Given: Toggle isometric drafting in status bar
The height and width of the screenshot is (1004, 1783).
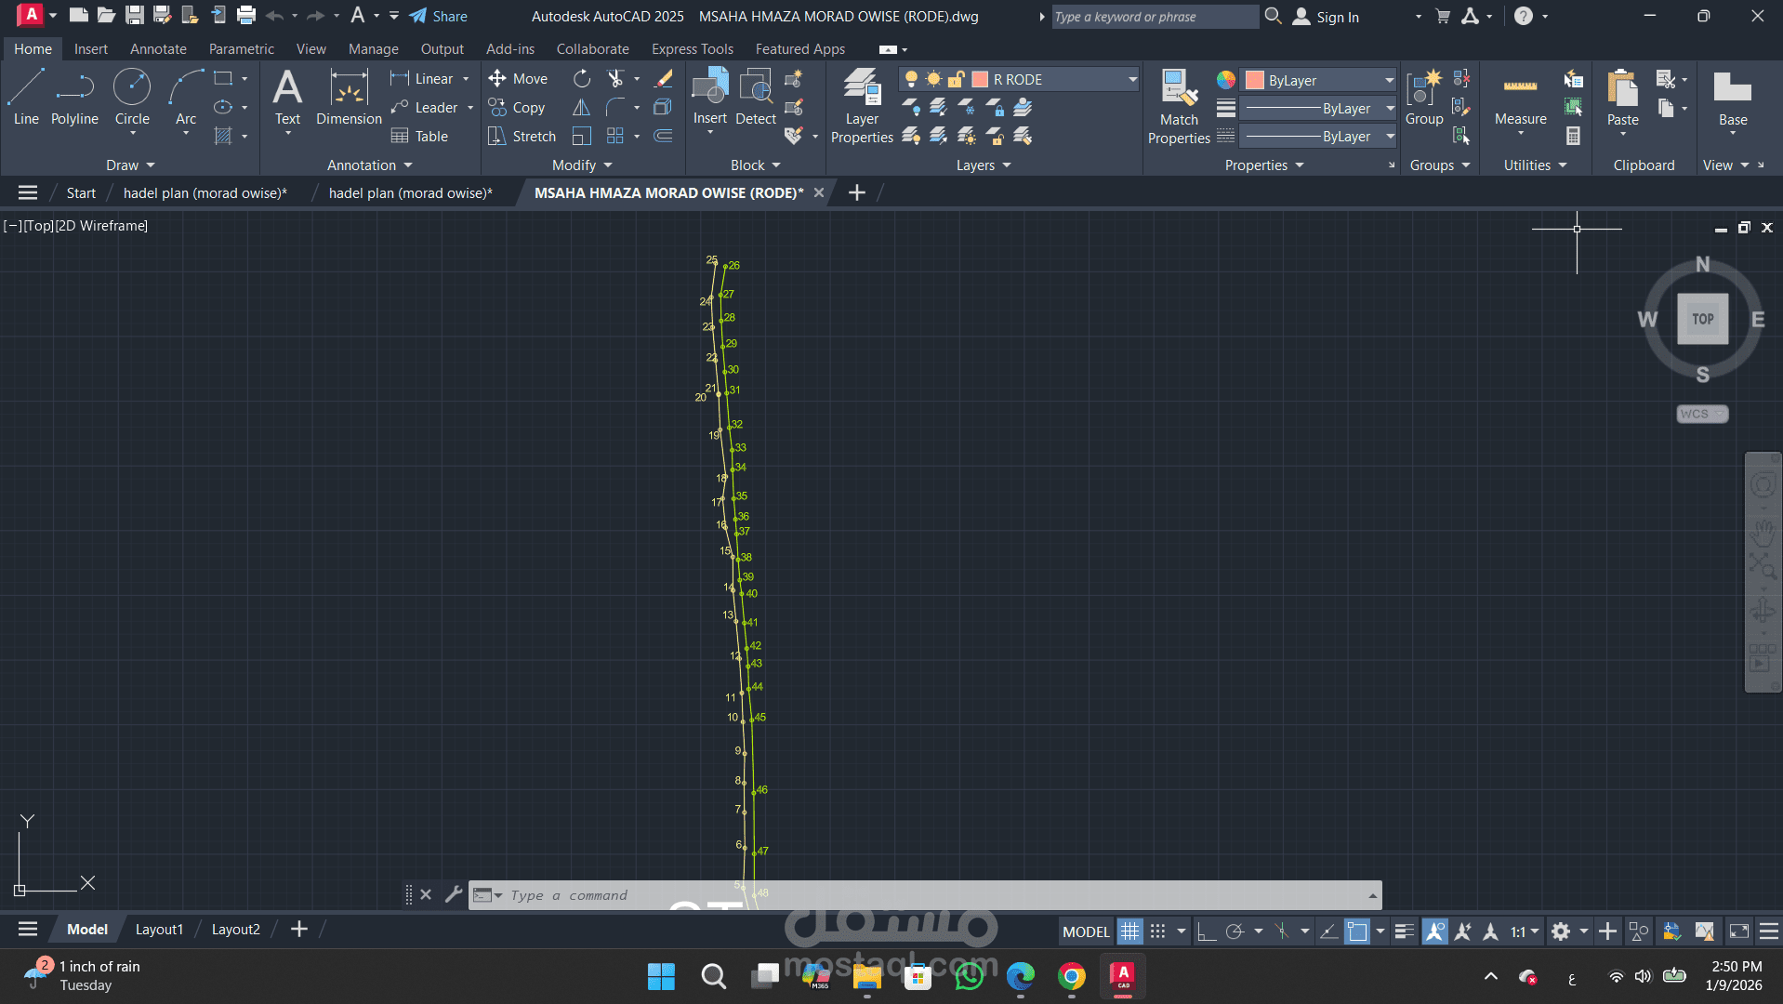Looking at the screenshot, I should 1282,931.
